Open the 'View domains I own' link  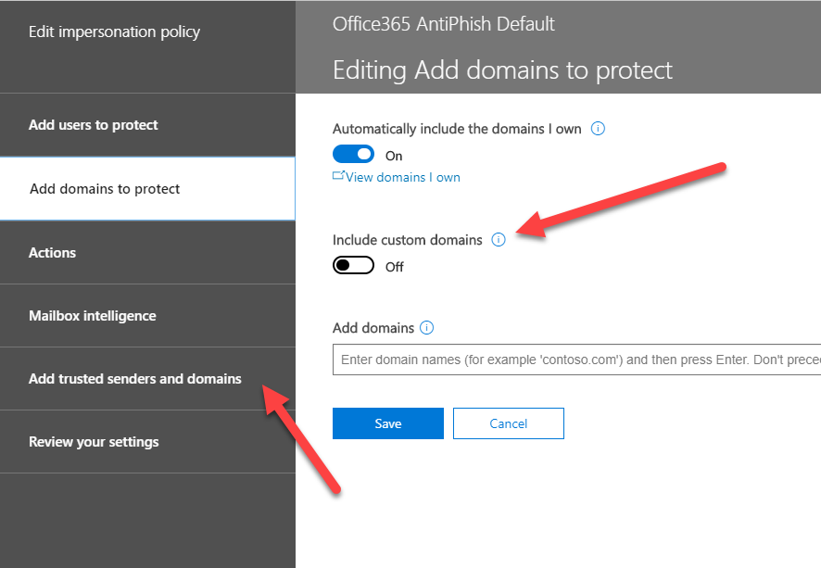click(403, 177)
